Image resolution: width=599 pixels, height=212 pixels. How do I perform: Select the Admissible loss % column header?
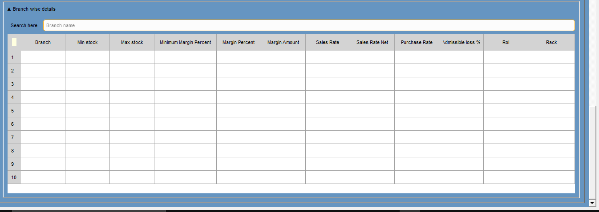click(461, 42)
